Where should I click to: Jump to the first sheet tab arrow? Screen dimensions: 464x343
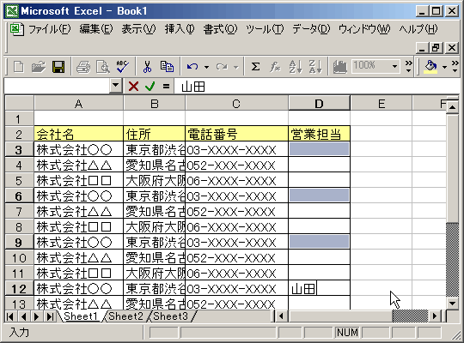(x=10, y=316)
